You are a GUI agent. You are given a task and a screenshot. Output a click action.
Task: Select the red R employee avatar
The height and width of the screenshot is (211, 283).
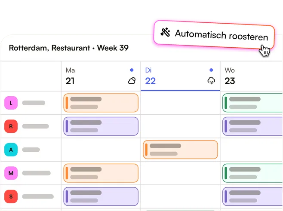pyautogui.click(x=11, y=126)
